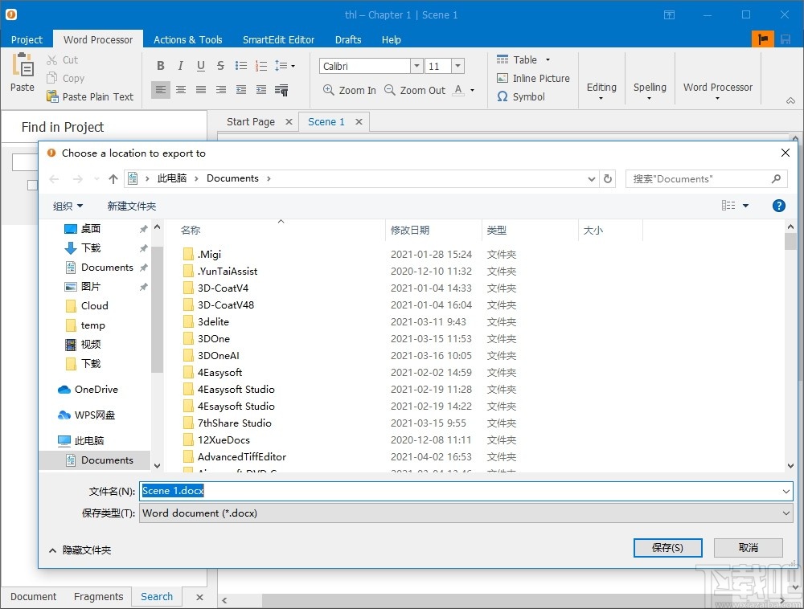Click the 保存(S) button to save
This screenshot has width=804, height=609.
(667, 547)
